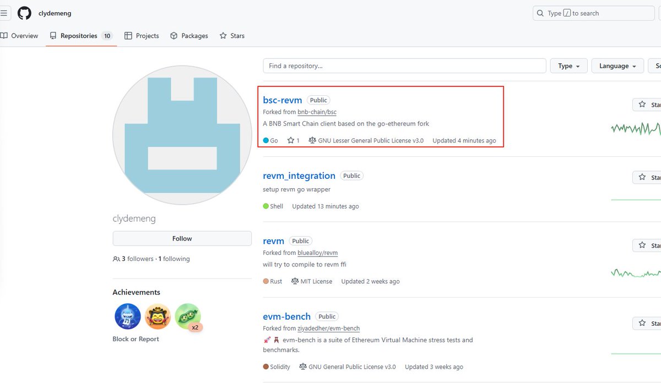The height and width of the screenshot is (383, 661).
Task: Click the Solidity language label
Action: pos(280,366)
